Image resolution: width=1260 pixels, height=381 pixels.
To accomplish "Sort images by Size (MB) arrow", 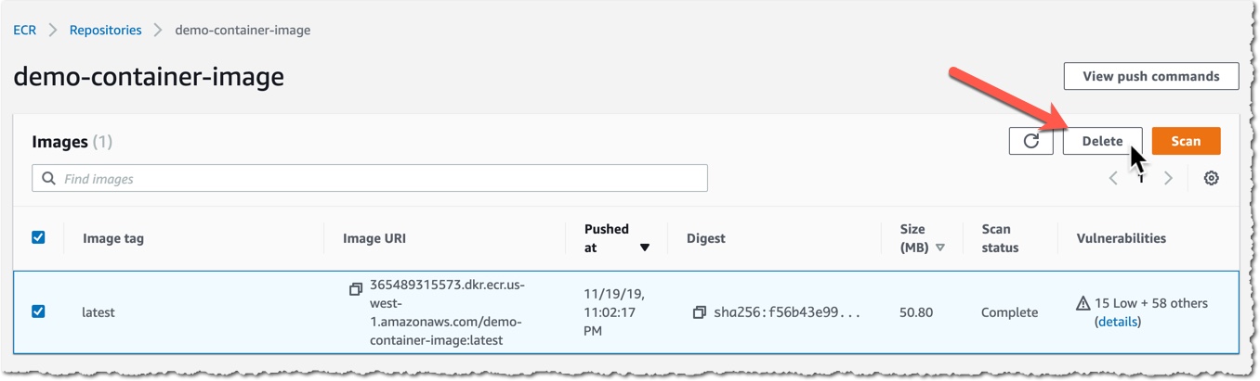I will pos(939,248).
